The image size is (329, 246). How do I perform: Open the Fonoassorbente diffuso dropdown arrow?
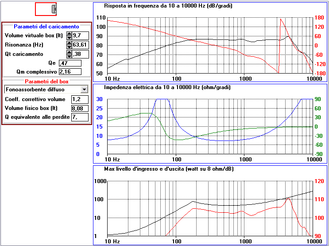point(84,90)
